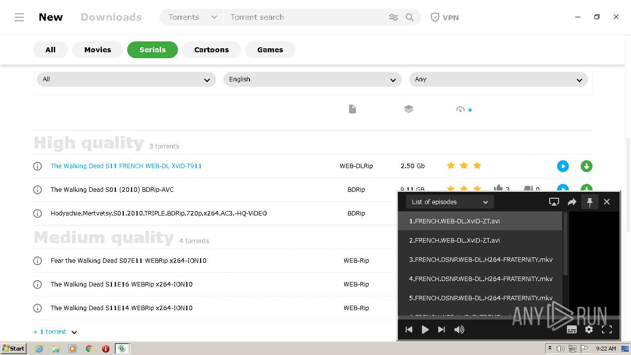Select the Games category tab

[x=270, y=50]
